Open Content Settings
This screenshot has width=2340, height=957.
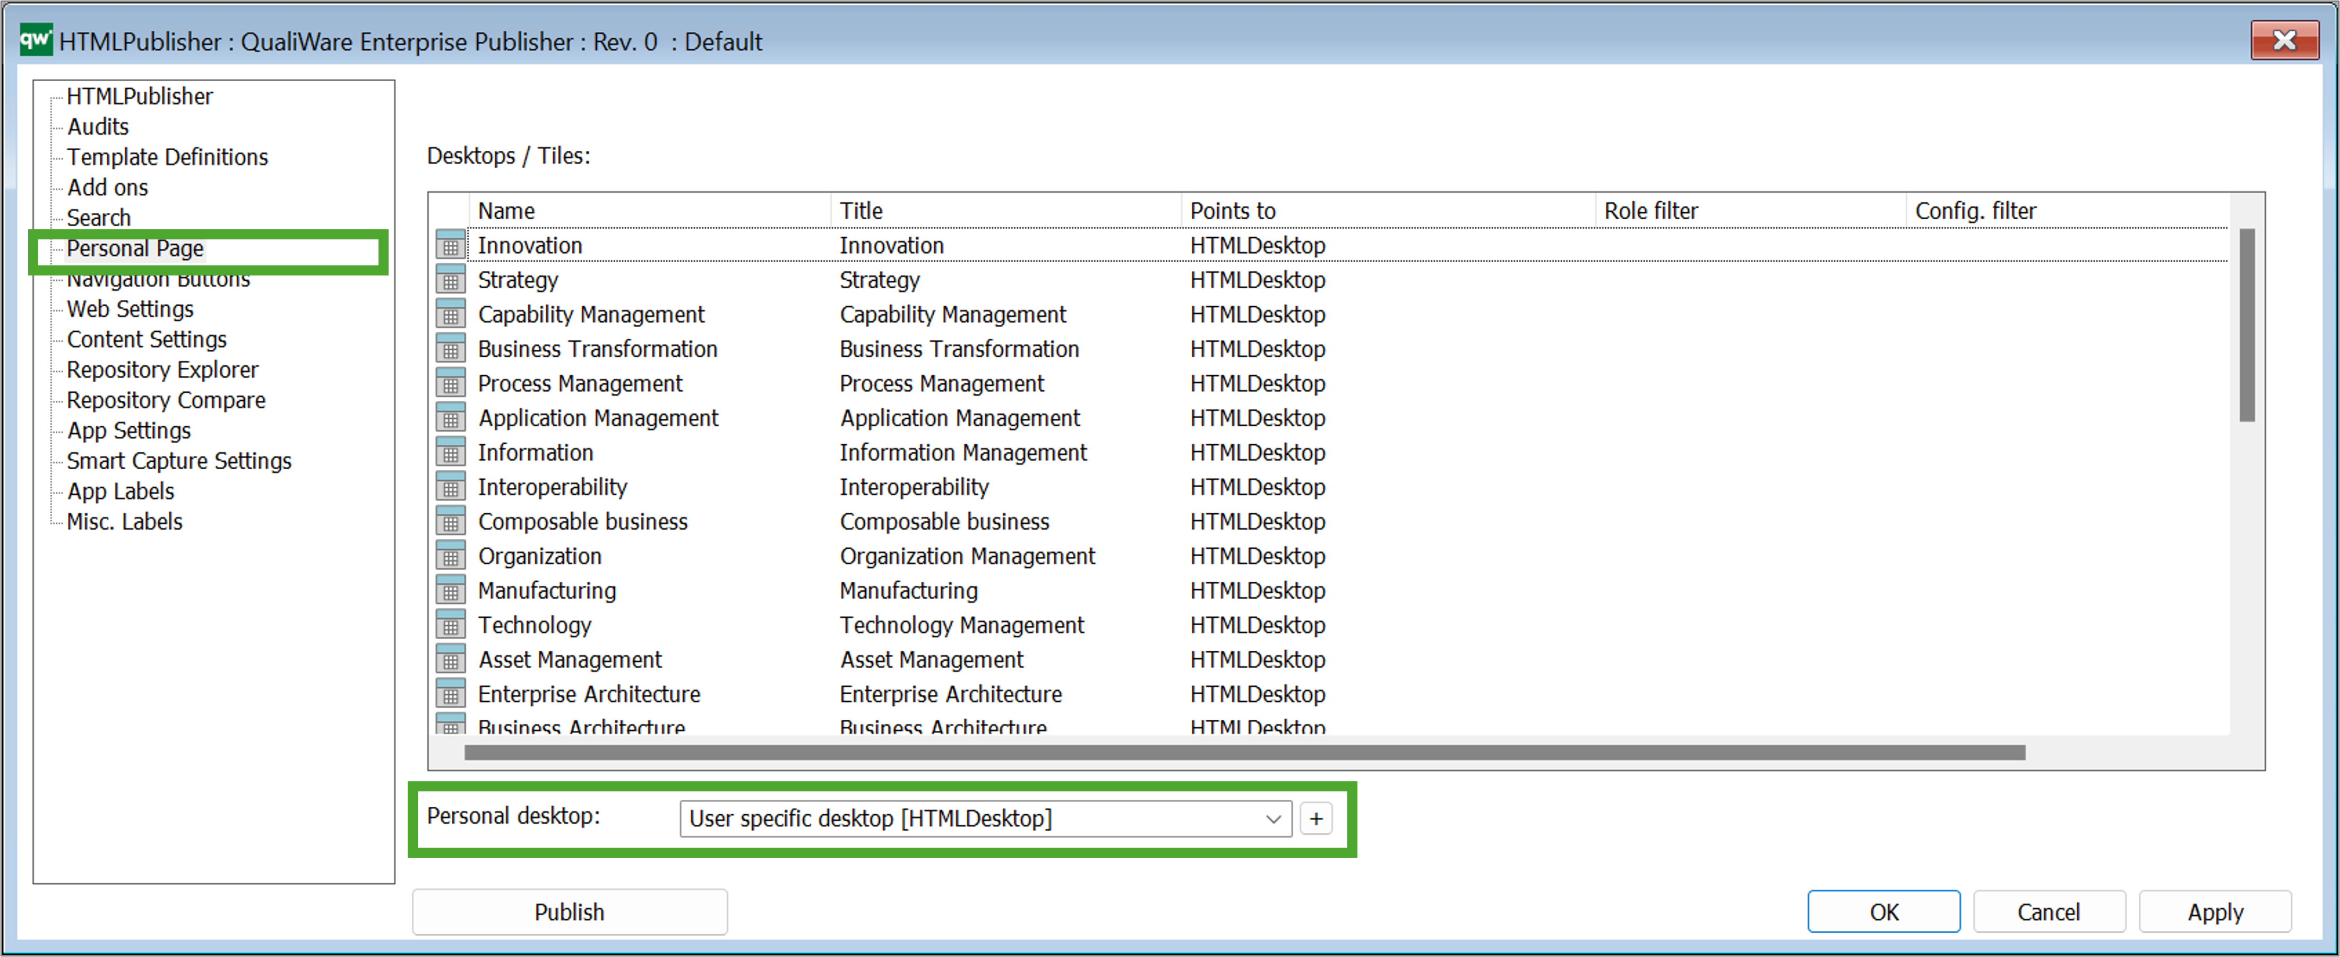click(147, 340)
